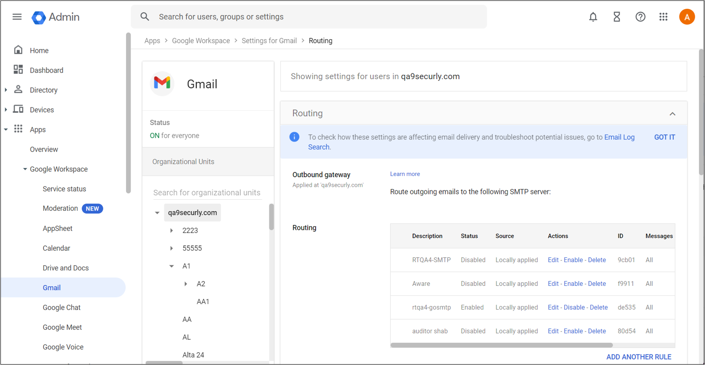Open Overview in the Apps menu
The width and height of the screenshot is (705, 365).
(x=44, y=150)
